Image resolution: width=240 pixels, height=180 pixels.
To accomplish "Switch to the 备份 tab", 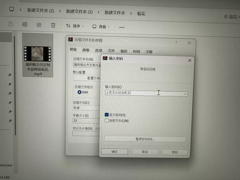I will coord(124,51).
